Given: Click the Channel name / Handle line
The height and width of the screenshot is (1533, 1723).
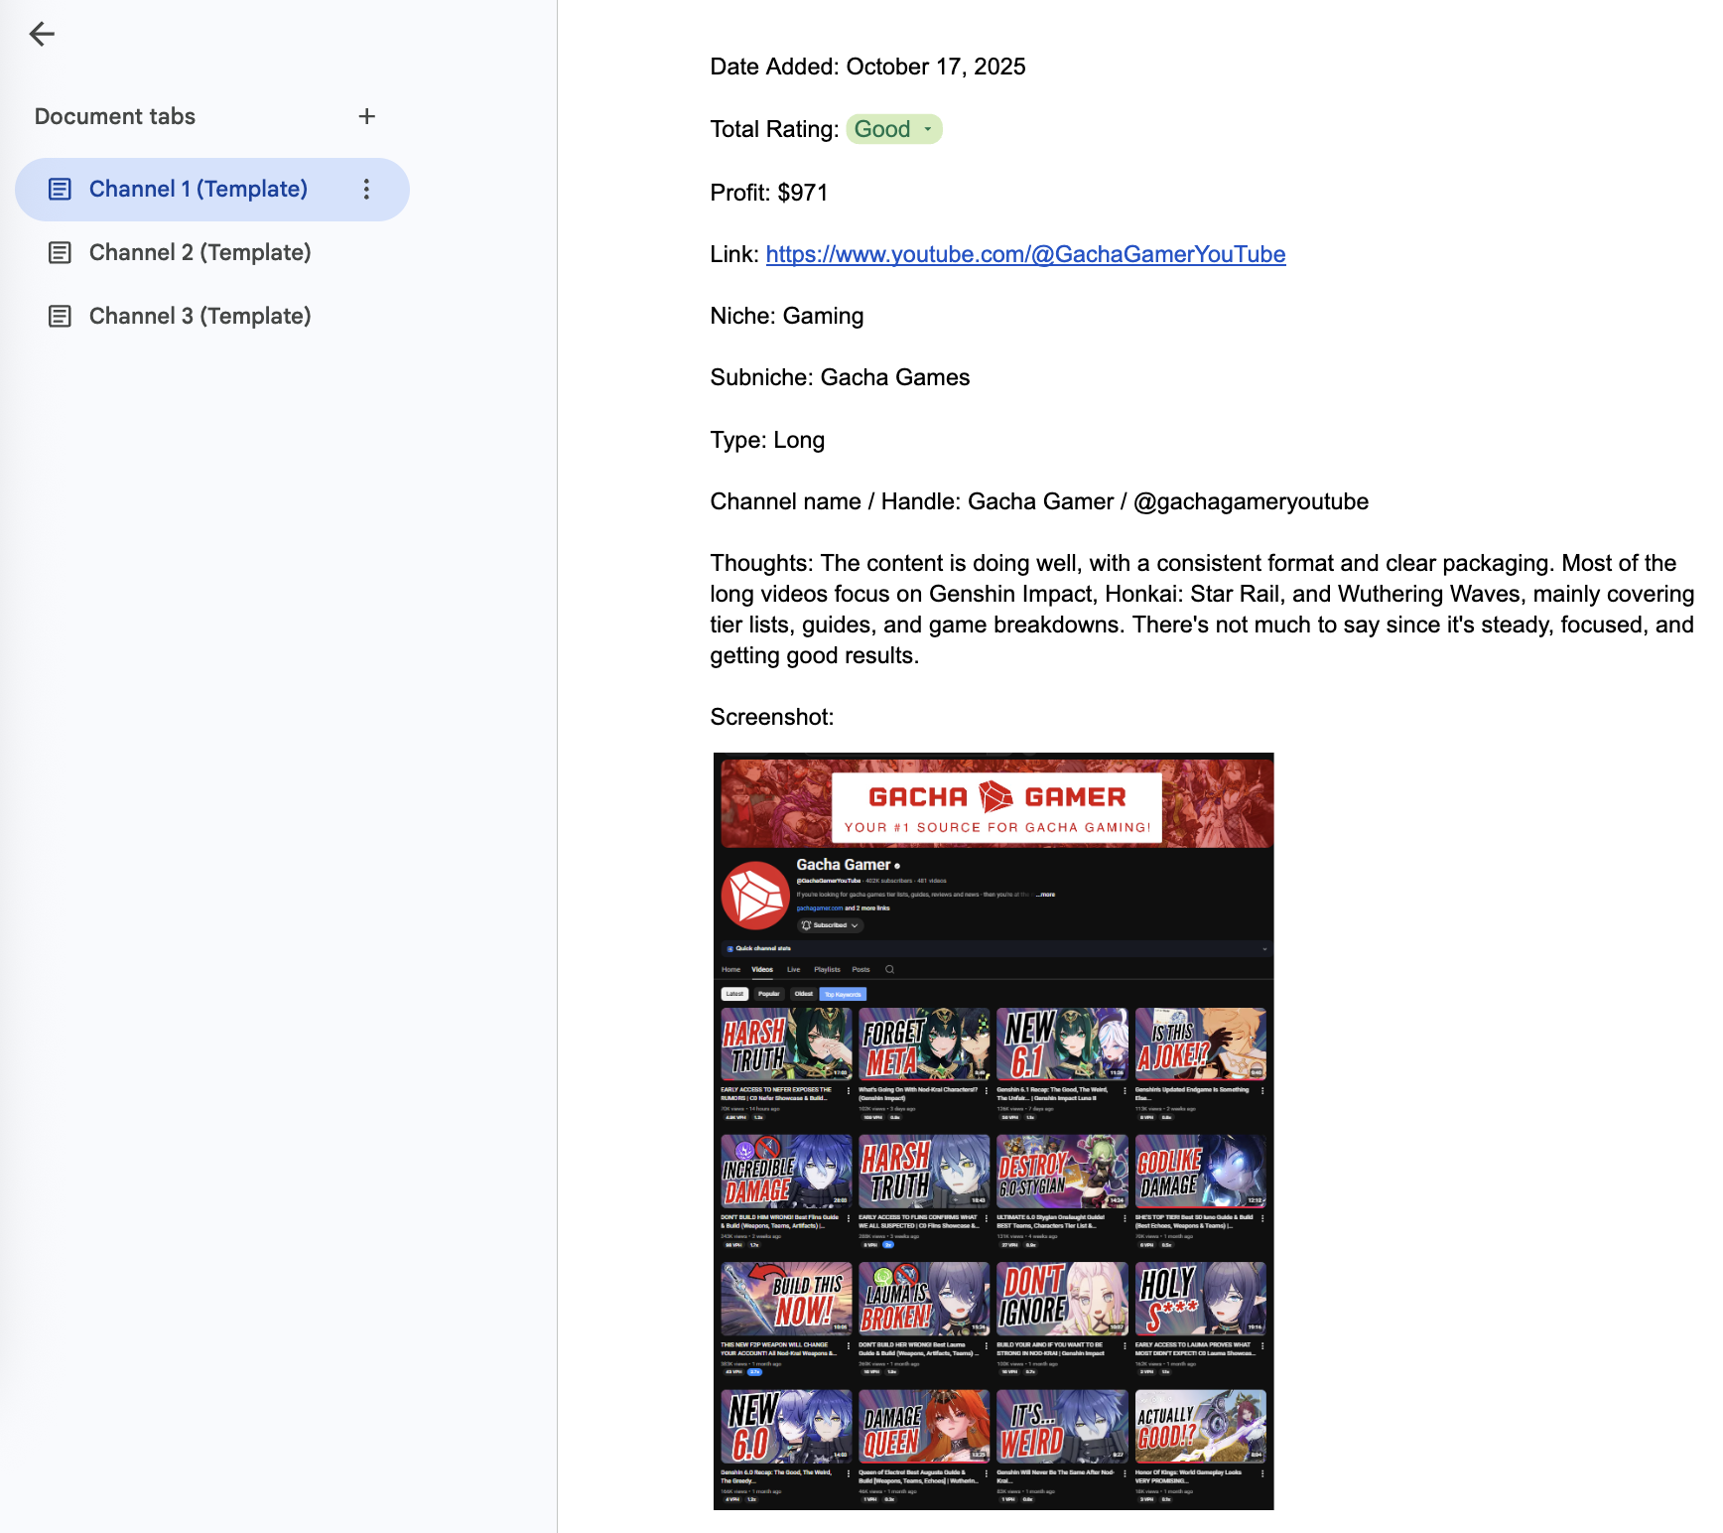Looking at the screenshot, I should [x=1039, y=501].
